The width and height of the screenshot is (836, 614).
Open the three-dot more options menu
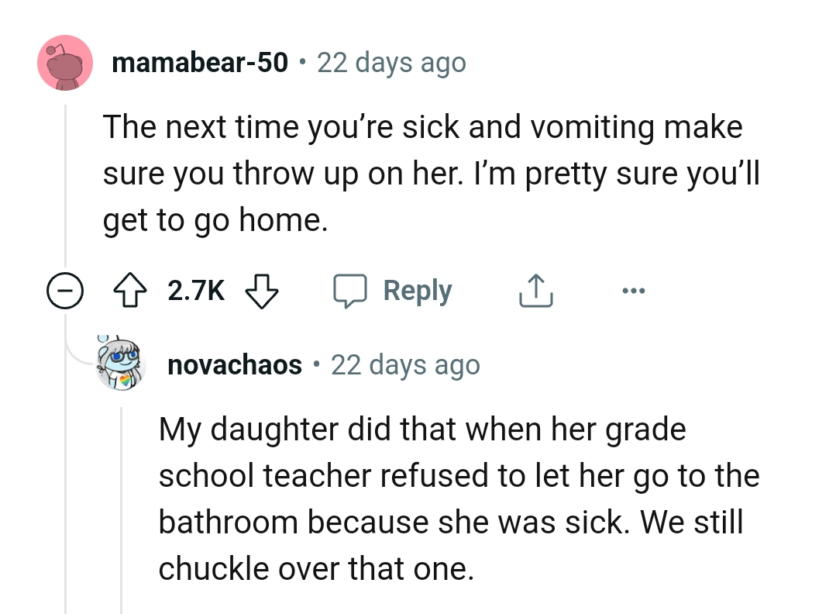(631, 291)
